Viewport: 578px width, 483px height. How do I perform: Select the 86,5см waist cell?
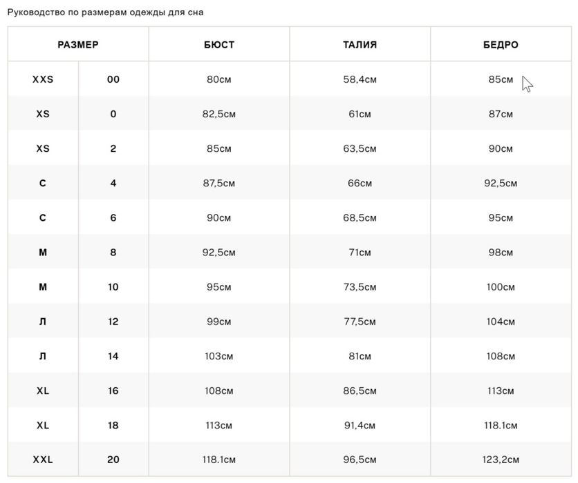(x=360, y=391)
